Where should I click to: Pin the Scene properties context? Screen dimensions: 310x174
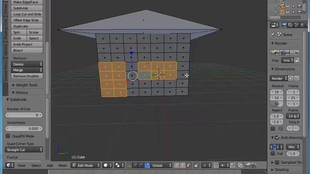tap(273, 34)
